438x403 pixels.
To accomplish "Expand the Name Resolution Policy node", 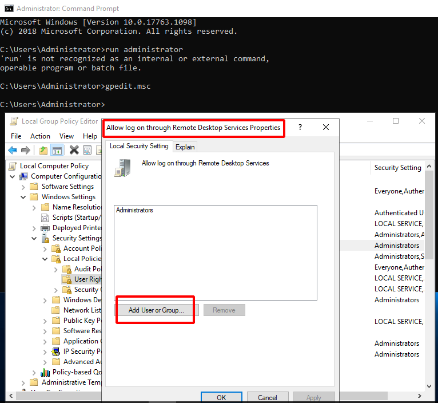I will pos(34,208).
